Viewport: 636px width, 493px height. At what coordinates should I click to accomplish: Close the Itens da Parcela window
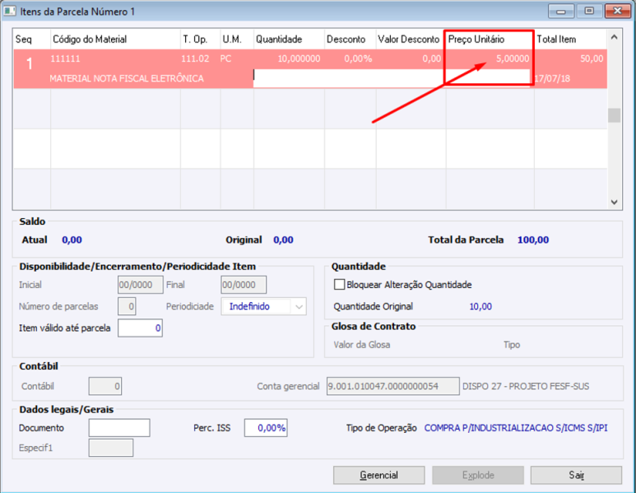pos(617,11)
